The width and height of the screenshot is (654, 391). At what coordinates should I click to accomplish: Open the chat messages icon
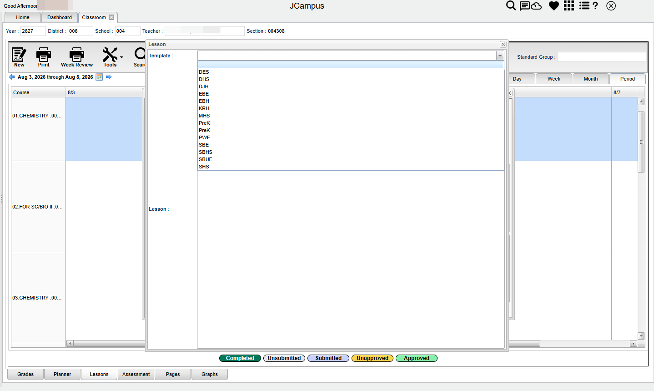(525, 5)
